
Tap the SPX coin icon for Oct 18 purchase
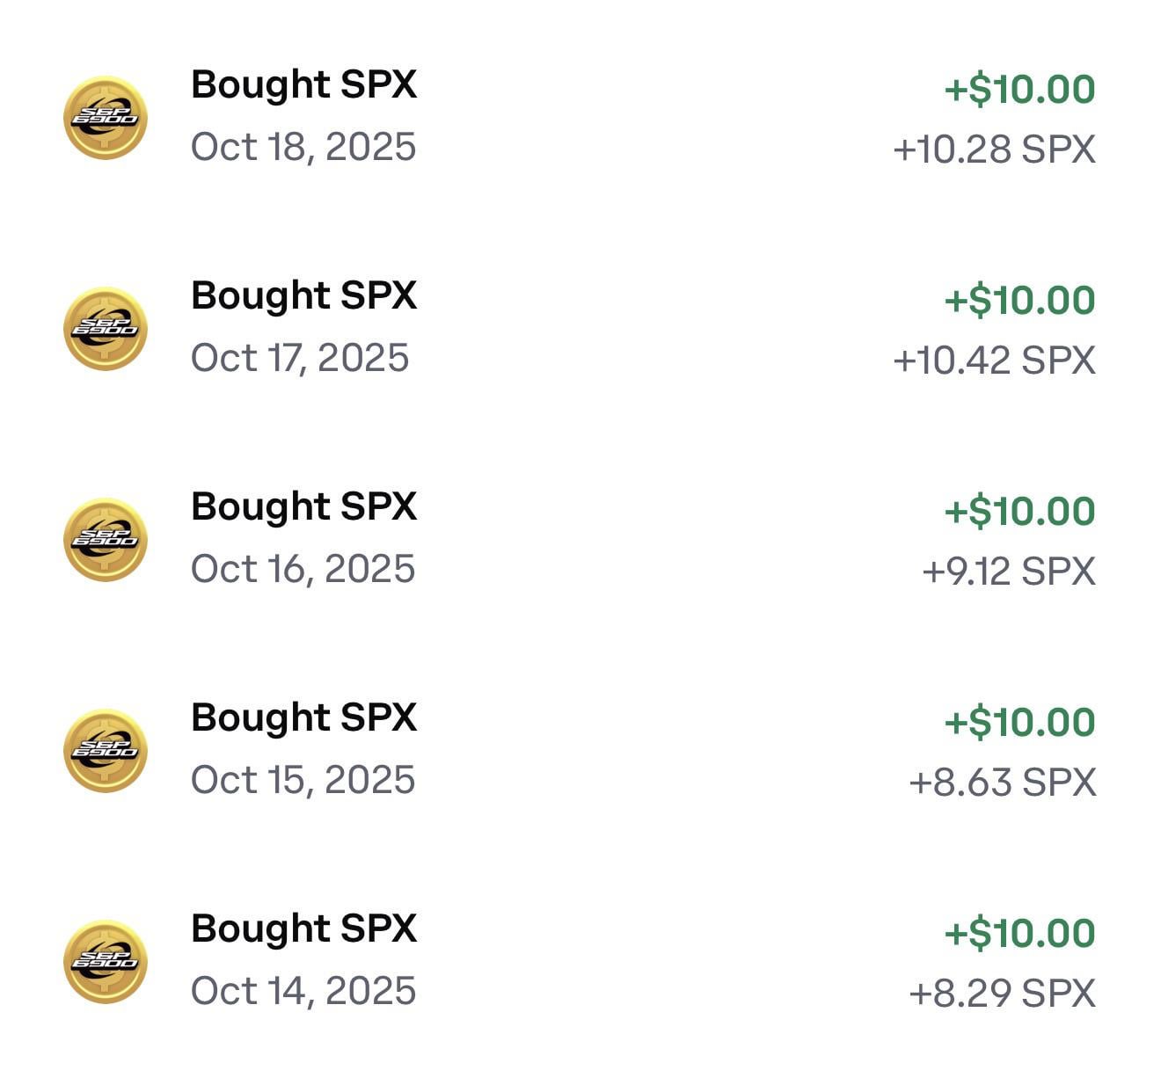(x=106, y=118)
